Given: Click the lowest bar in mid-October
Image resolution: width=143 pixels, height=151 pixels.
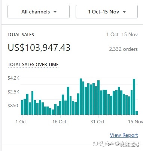Looking at the screenshot, I should (53, 112).
